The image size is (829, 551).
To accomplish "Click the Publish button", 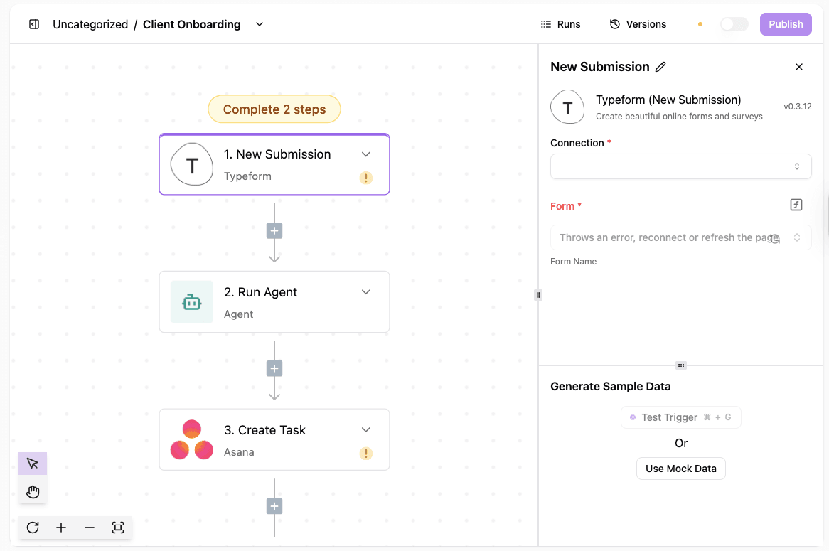I will [x=785, y=23].
